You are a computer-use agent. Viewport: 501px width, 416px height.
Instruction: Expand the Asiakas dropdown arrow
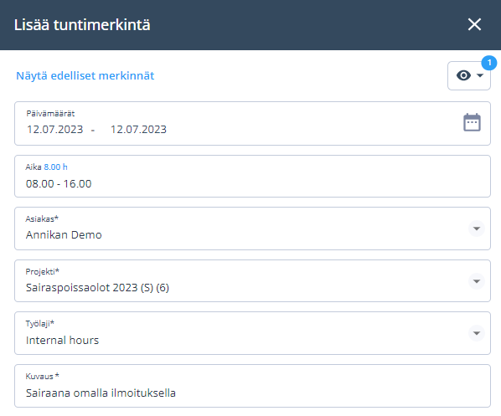477,229
